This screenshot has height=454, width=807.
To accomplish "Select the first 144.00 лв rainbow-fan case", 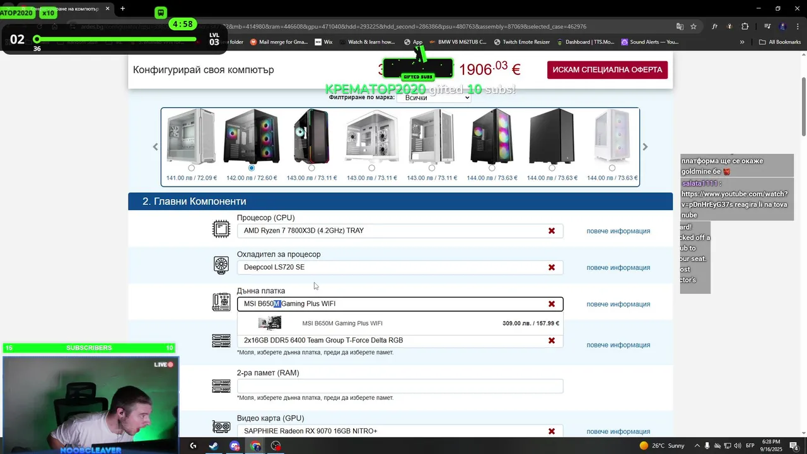I will (492, 168).
